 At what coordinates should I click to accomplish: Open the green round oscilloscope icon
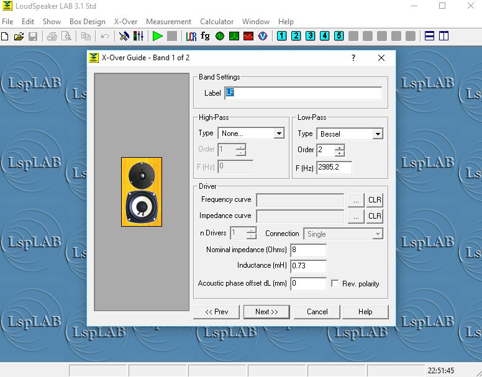point(220,36)
